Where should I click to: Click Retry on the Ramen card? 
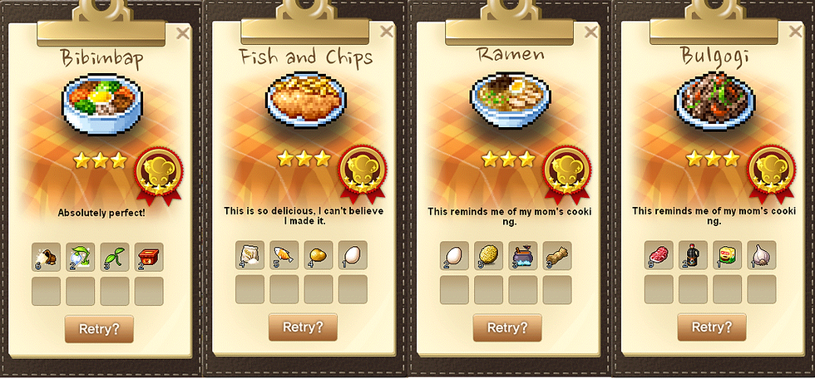coord(507,327)
